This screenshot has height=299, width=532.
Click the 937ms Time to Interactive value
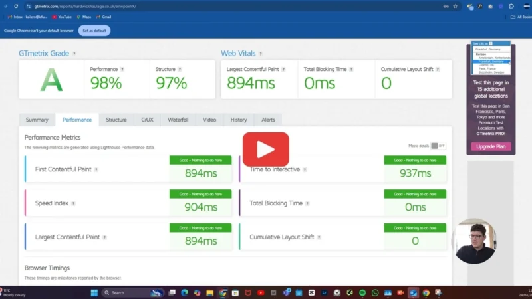415,173
